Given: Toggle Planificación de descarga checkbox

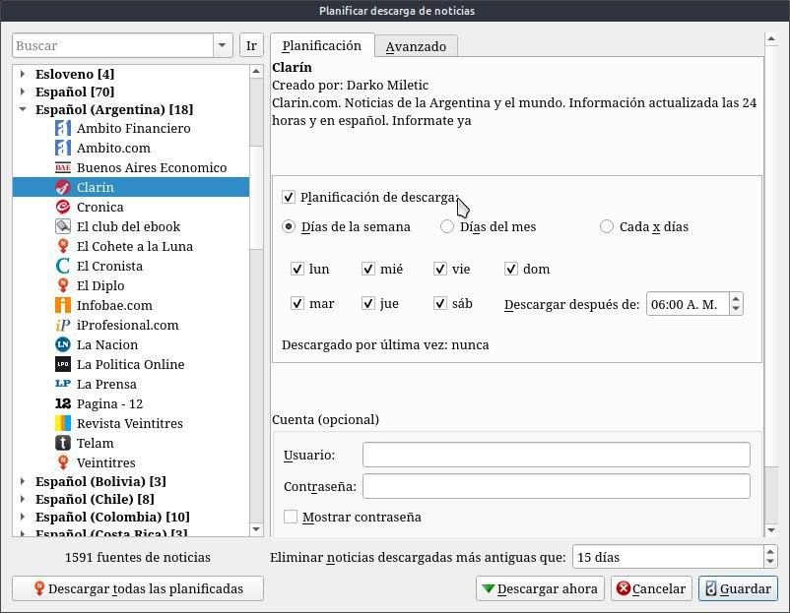Looking at the screenshot, I should pos(289,197).
